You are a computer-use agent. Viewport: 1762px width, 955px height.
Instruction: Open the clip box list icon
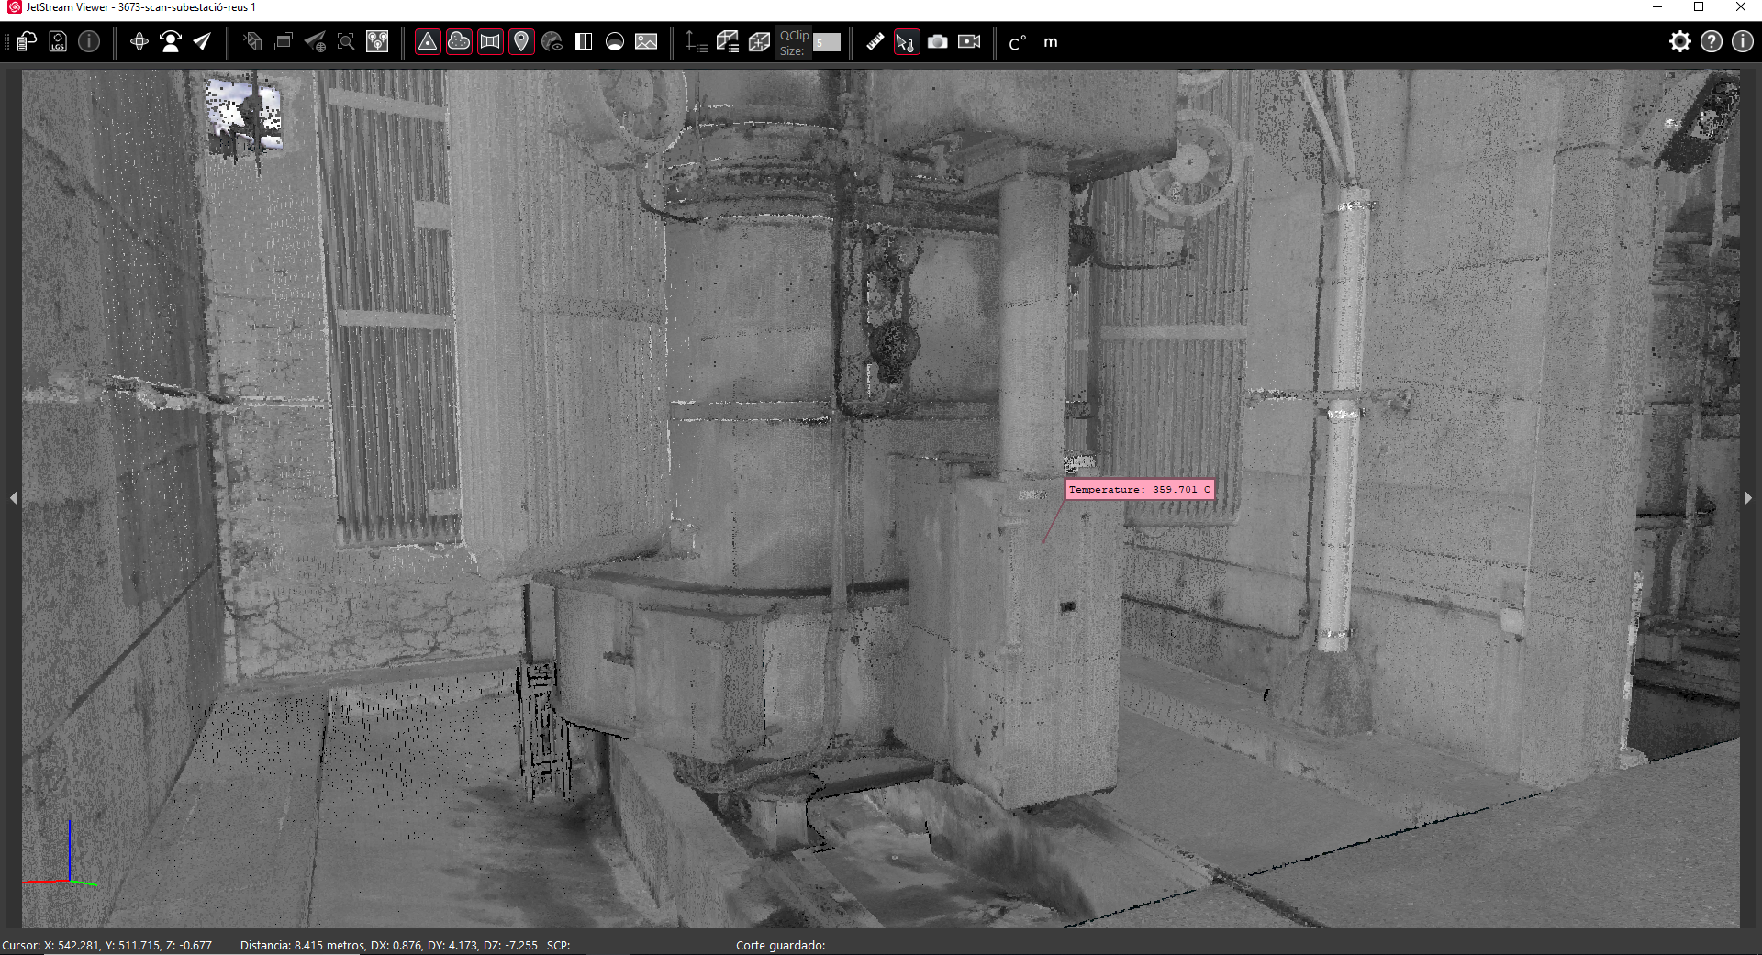[x=728, y=41]
